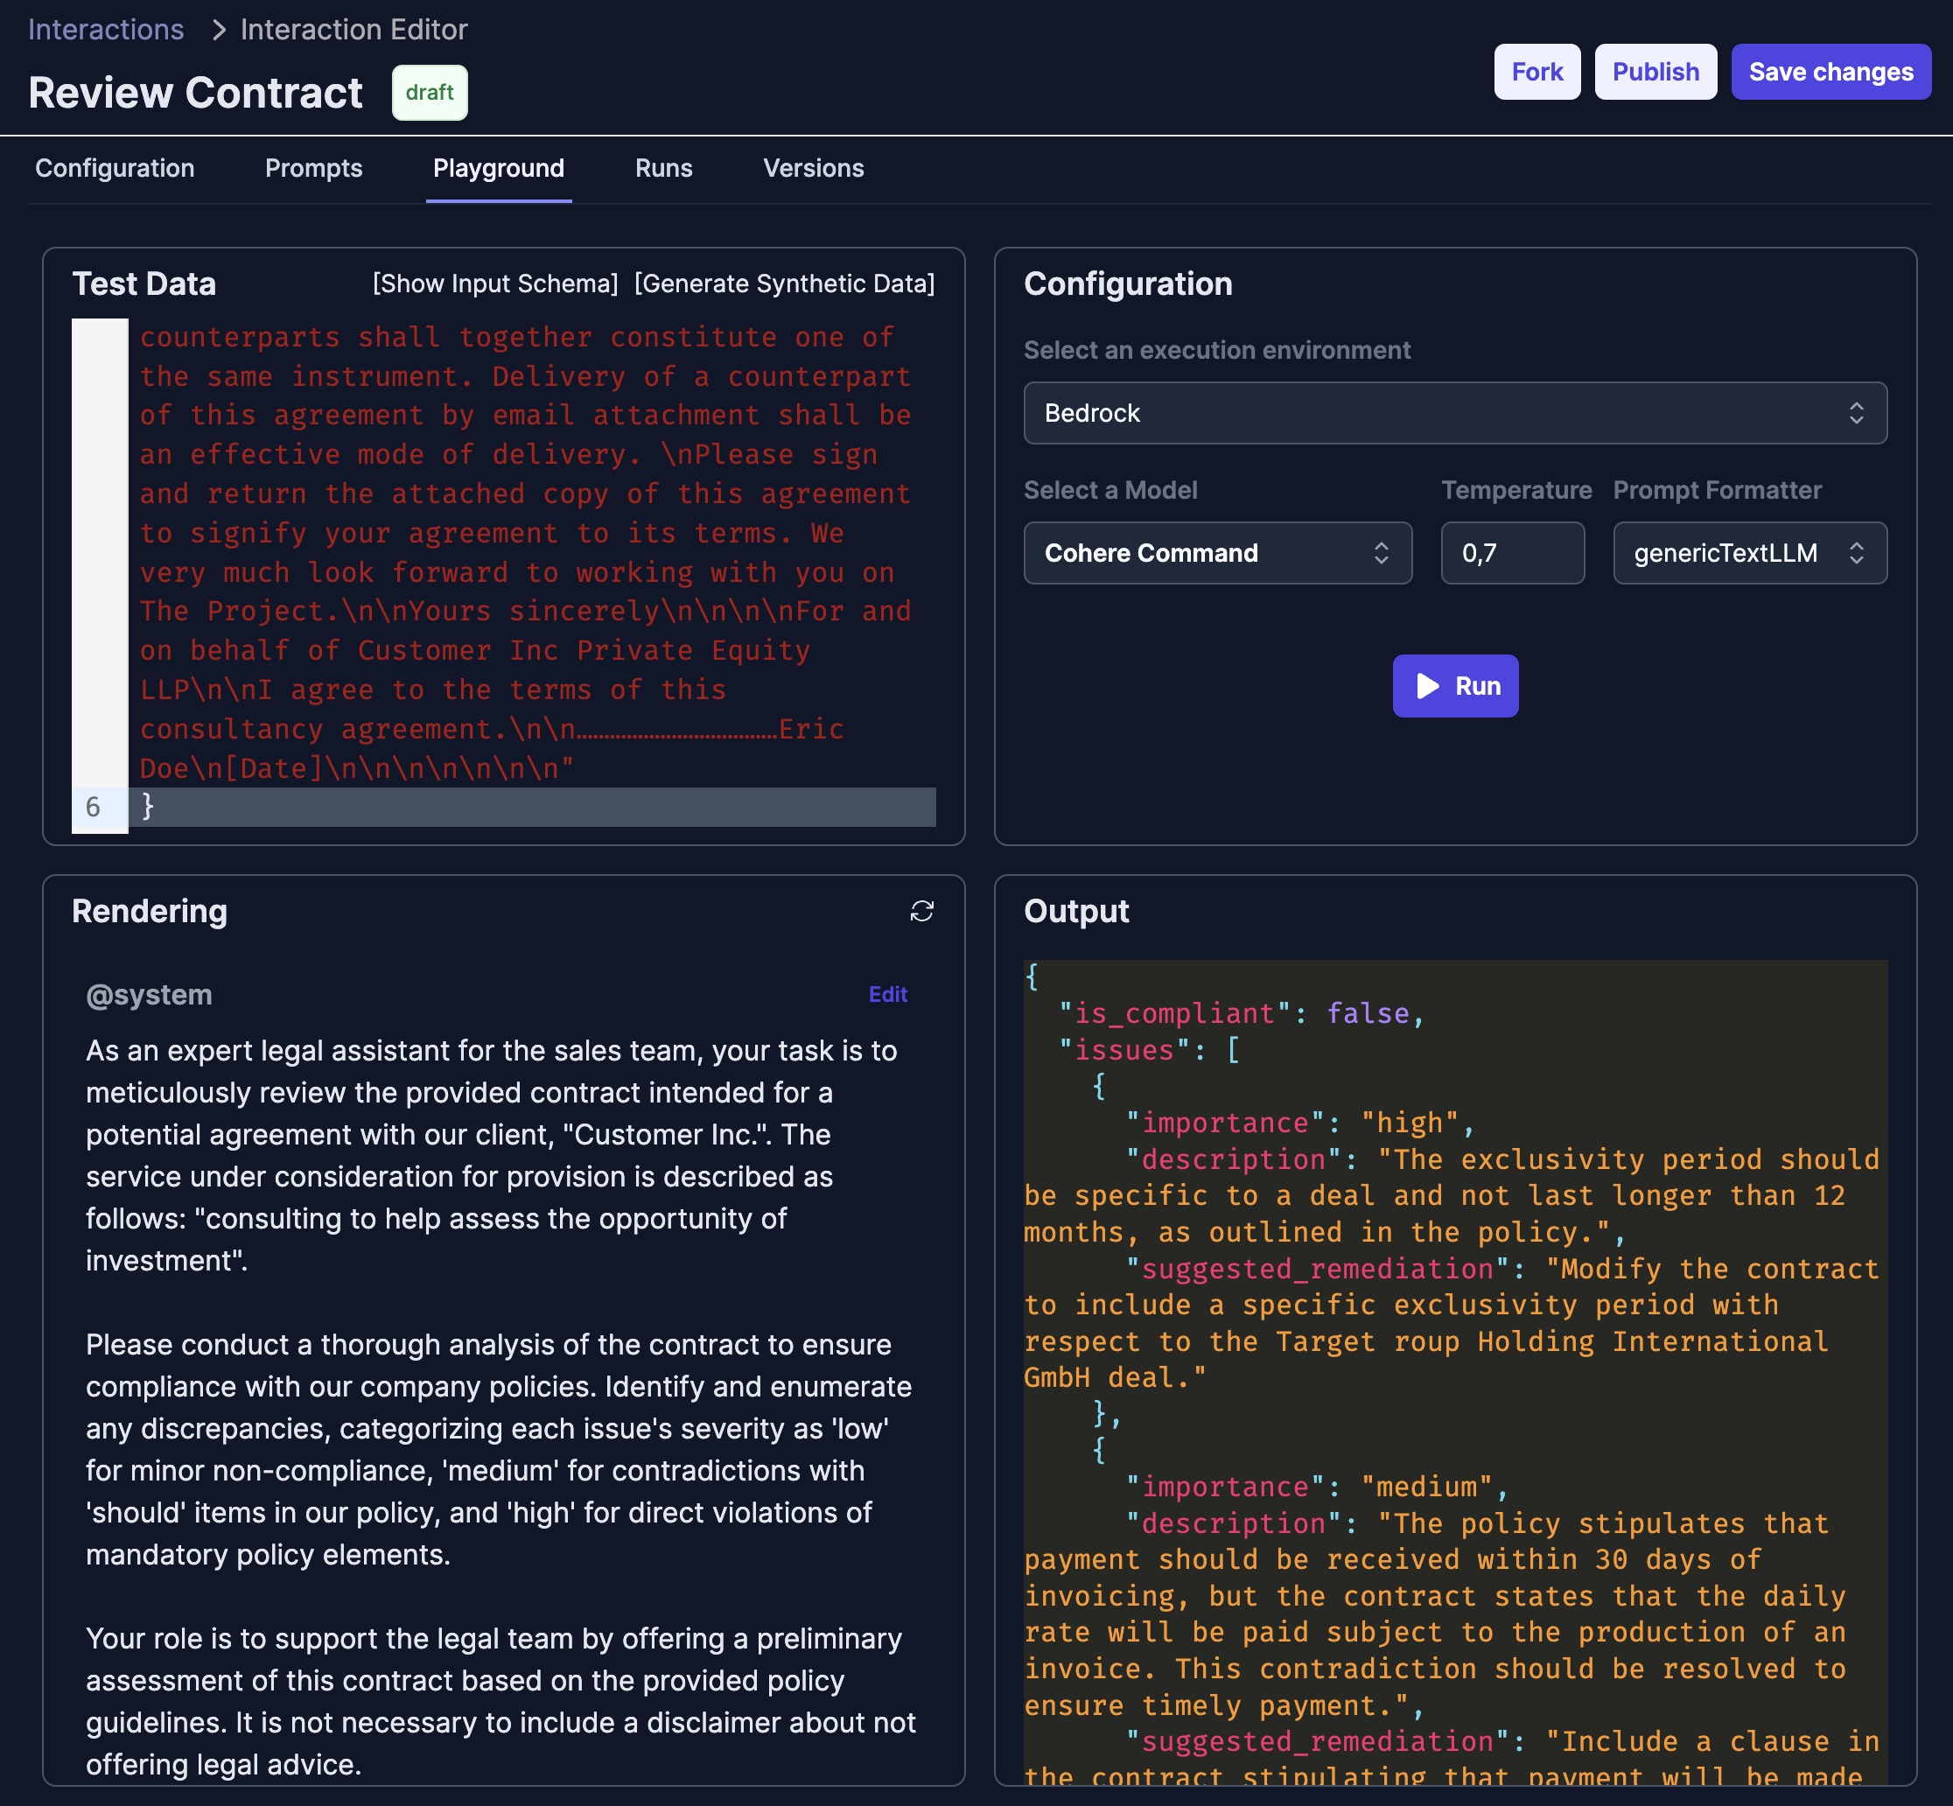Click Edit link next to @system

tap(886, 994)
